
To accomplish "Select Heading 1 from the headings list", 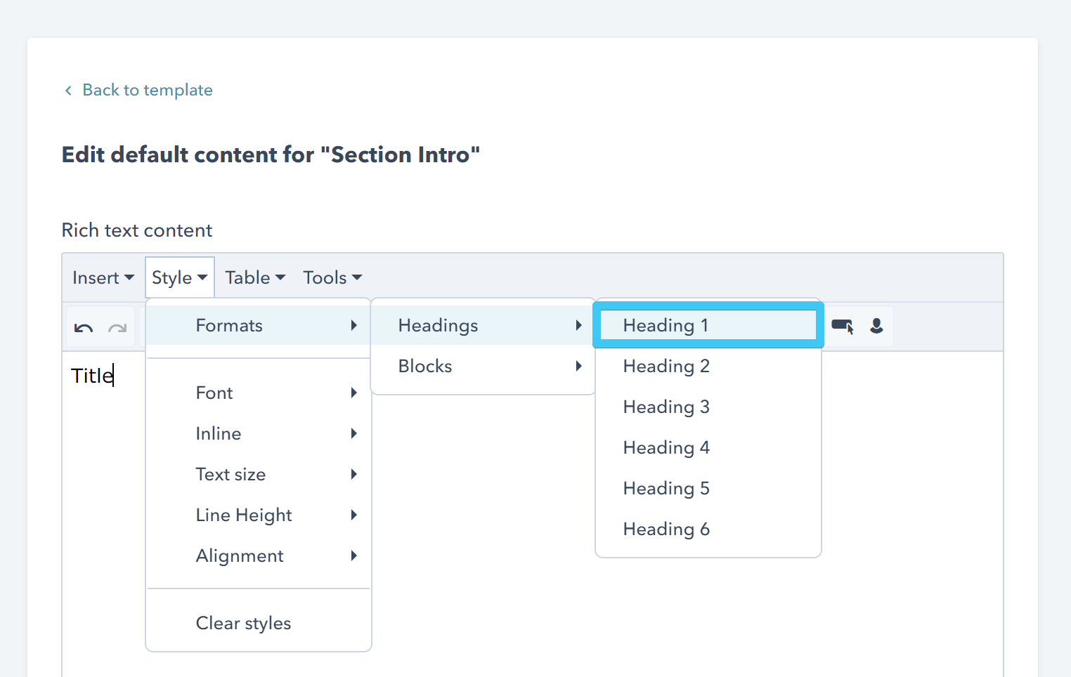I will click(666, 325).
